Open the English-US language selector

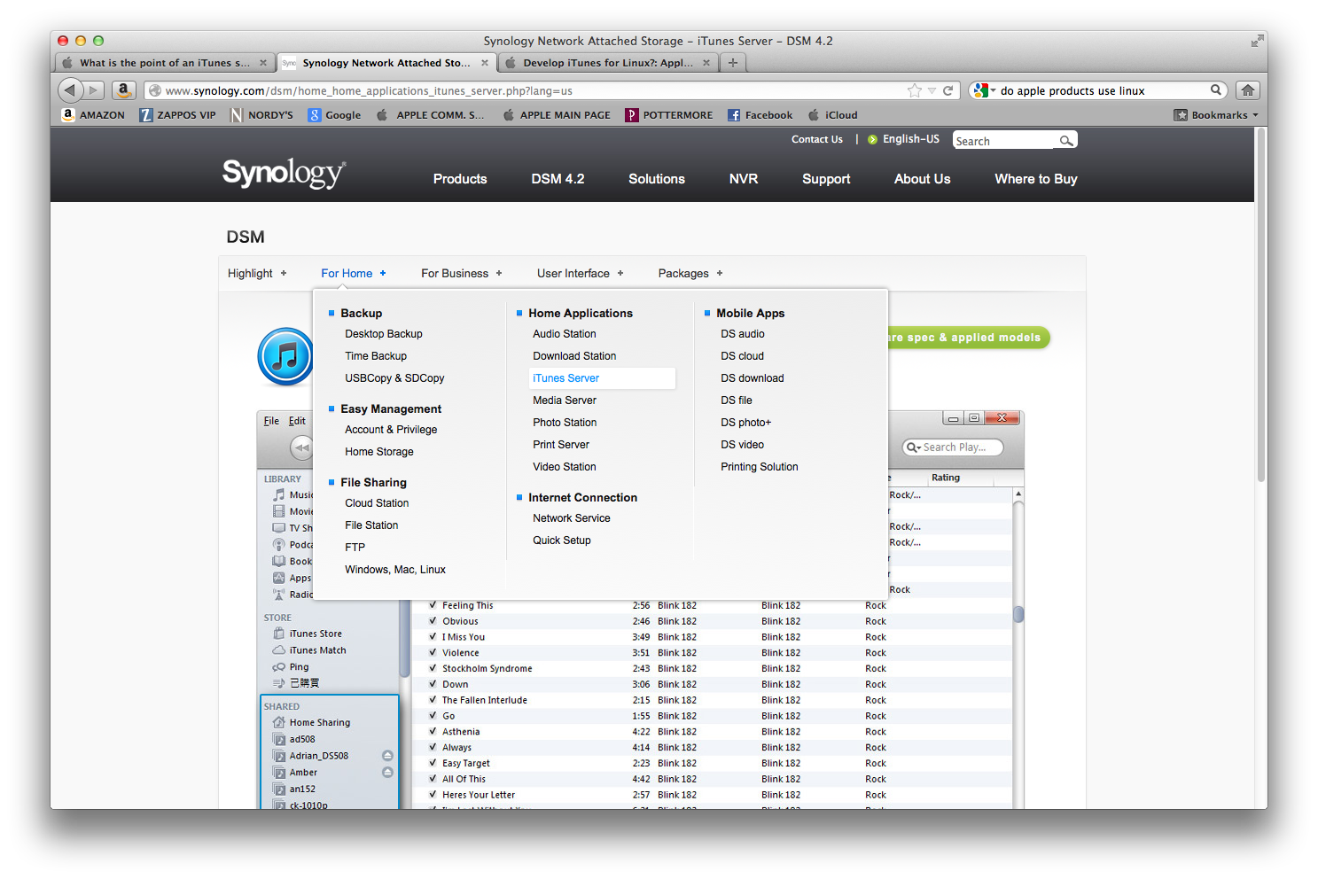click(903, 139)
